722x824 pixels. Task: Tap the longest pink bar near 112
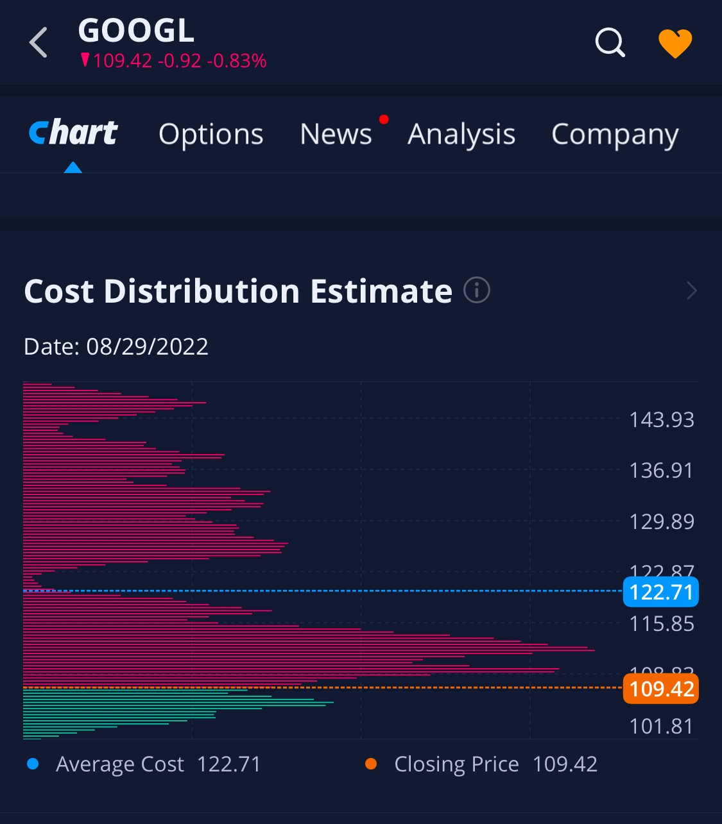click(x=309, y=650)
